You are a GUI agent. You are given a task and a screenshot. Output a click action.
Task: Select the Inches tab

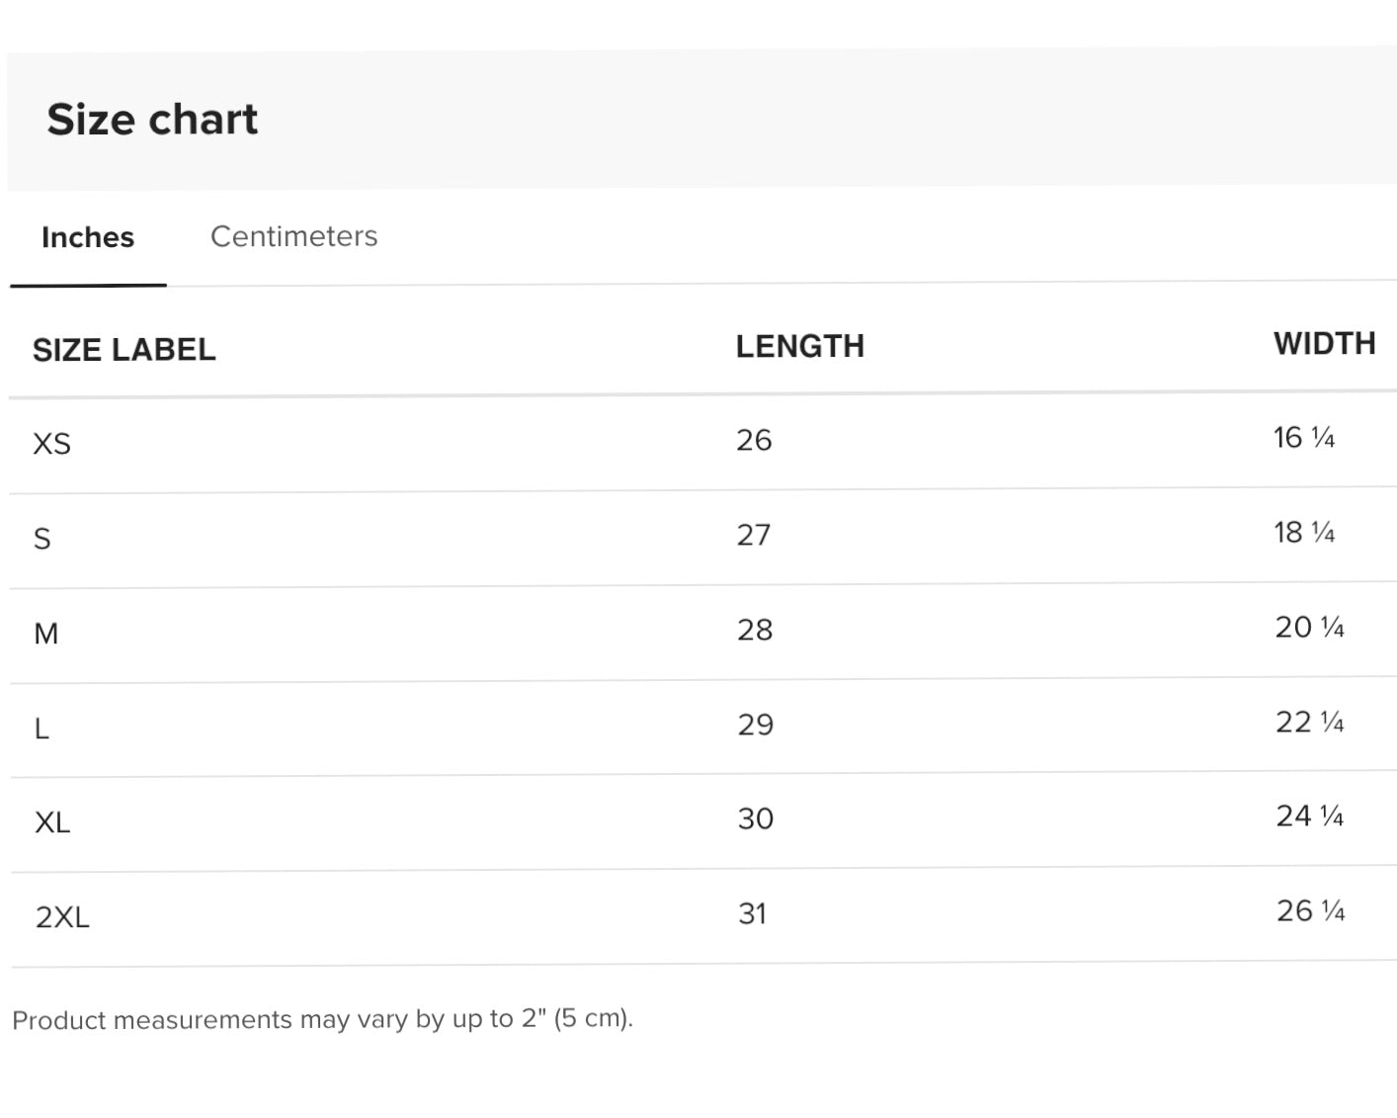pyautogui.click(x=88, y=237)
